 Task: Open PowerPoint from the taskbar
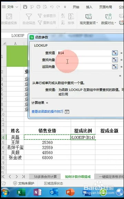point(70,192)
